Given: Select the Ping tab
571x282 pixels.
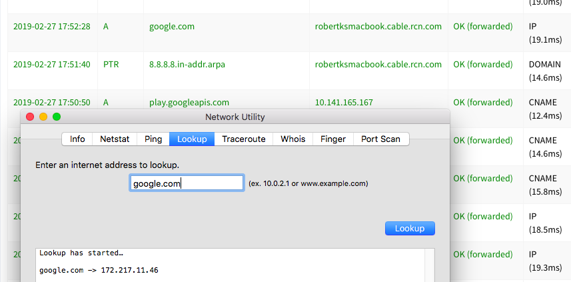Looking at the screenshot, I should (153, 139).
